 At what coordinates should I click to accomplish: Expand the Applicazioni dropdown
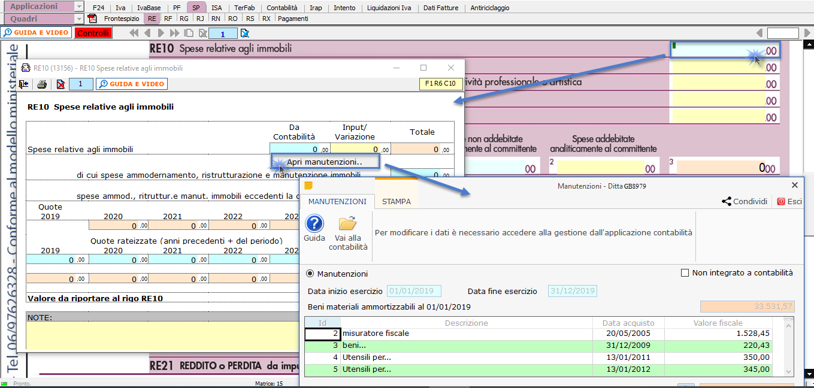pyautogui.click(x=80, y=7)
